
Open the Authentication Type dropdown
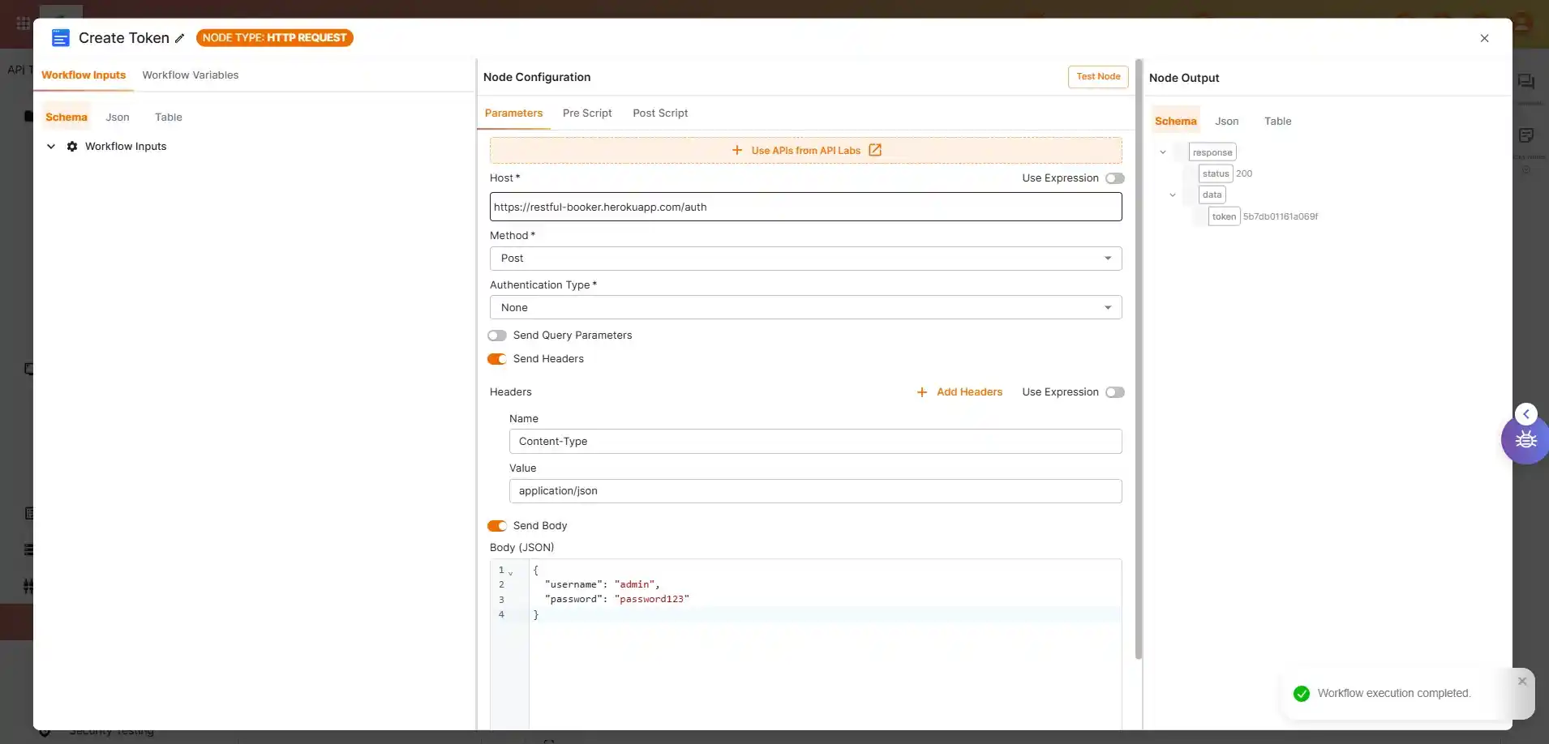pyautogui.click(x=805, y=308)
